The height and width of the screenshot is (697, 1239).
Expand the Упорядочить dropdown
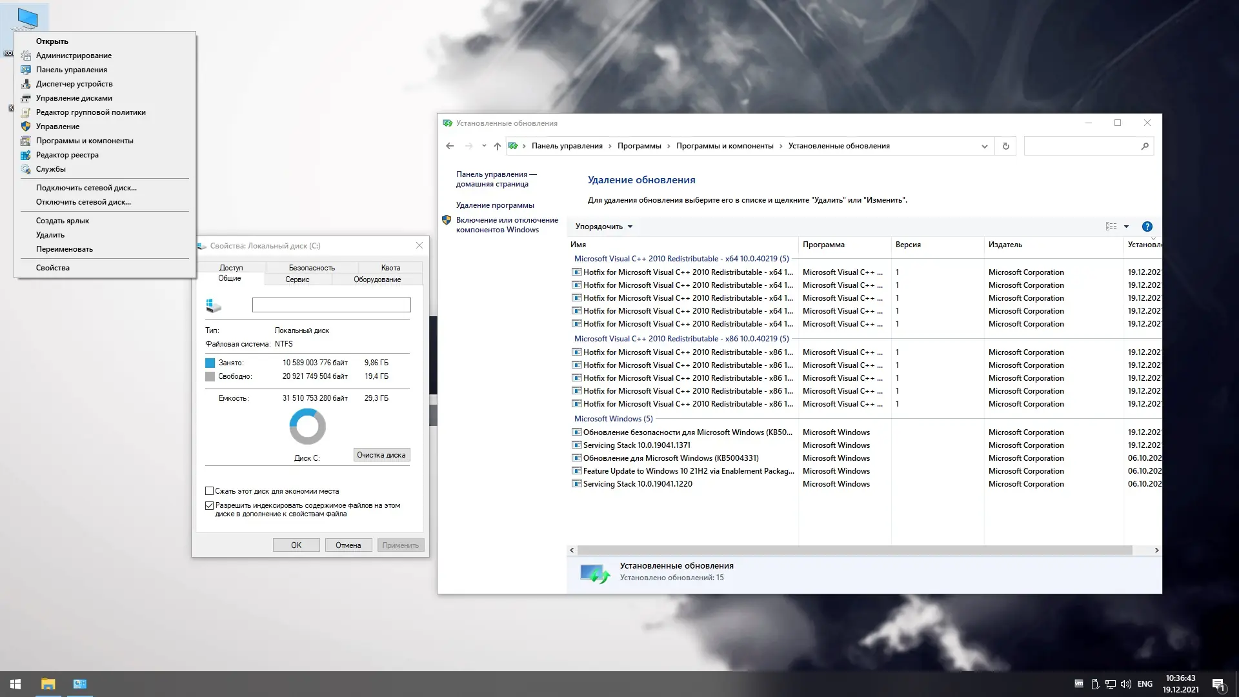click(x=604, y=227)
